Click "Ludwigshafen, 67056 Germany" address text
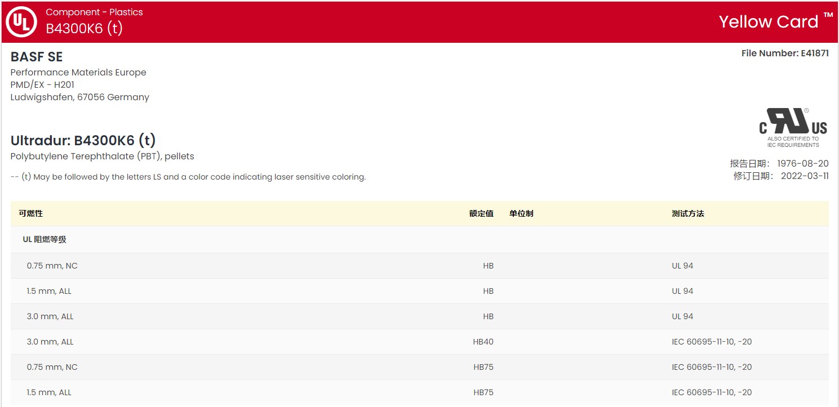The height and width of the screenshot is (407, 839). point(80,97)
